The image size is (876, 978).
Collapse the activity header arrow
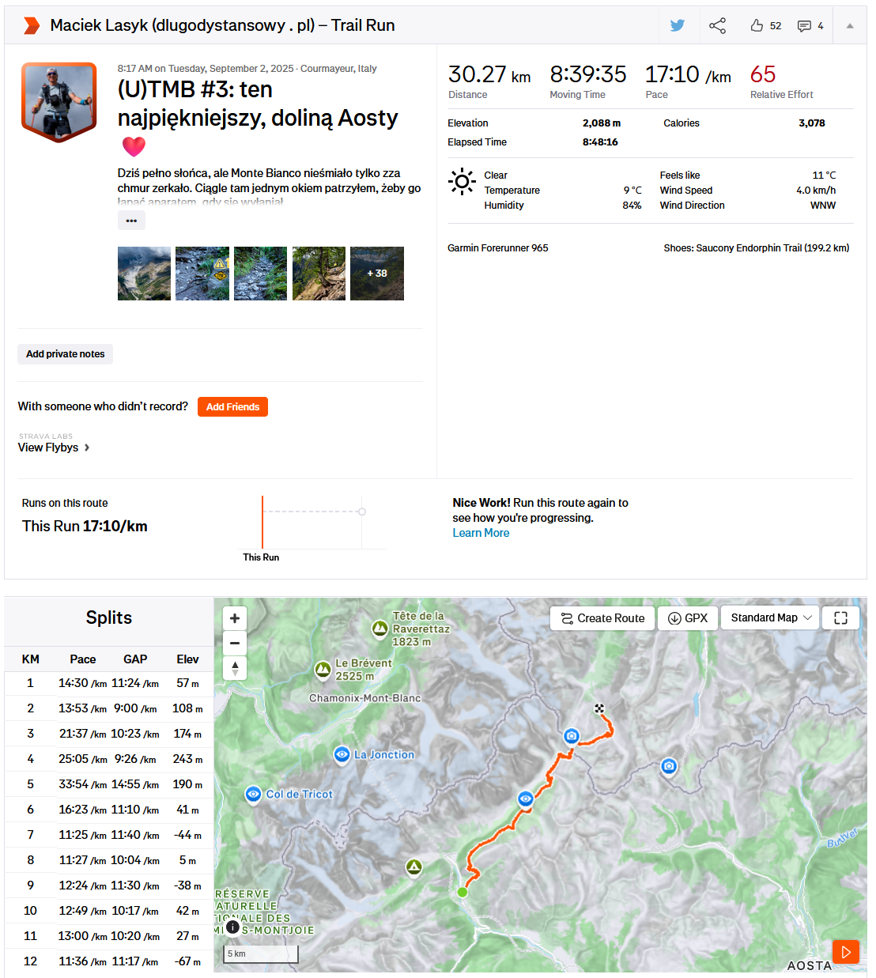pos(850,25)
